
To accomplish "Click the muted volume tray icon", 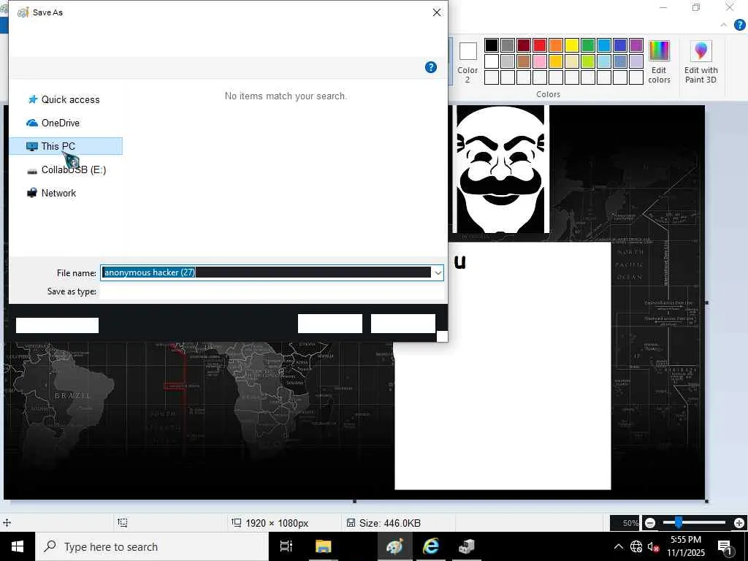I will tap(653, 546).
